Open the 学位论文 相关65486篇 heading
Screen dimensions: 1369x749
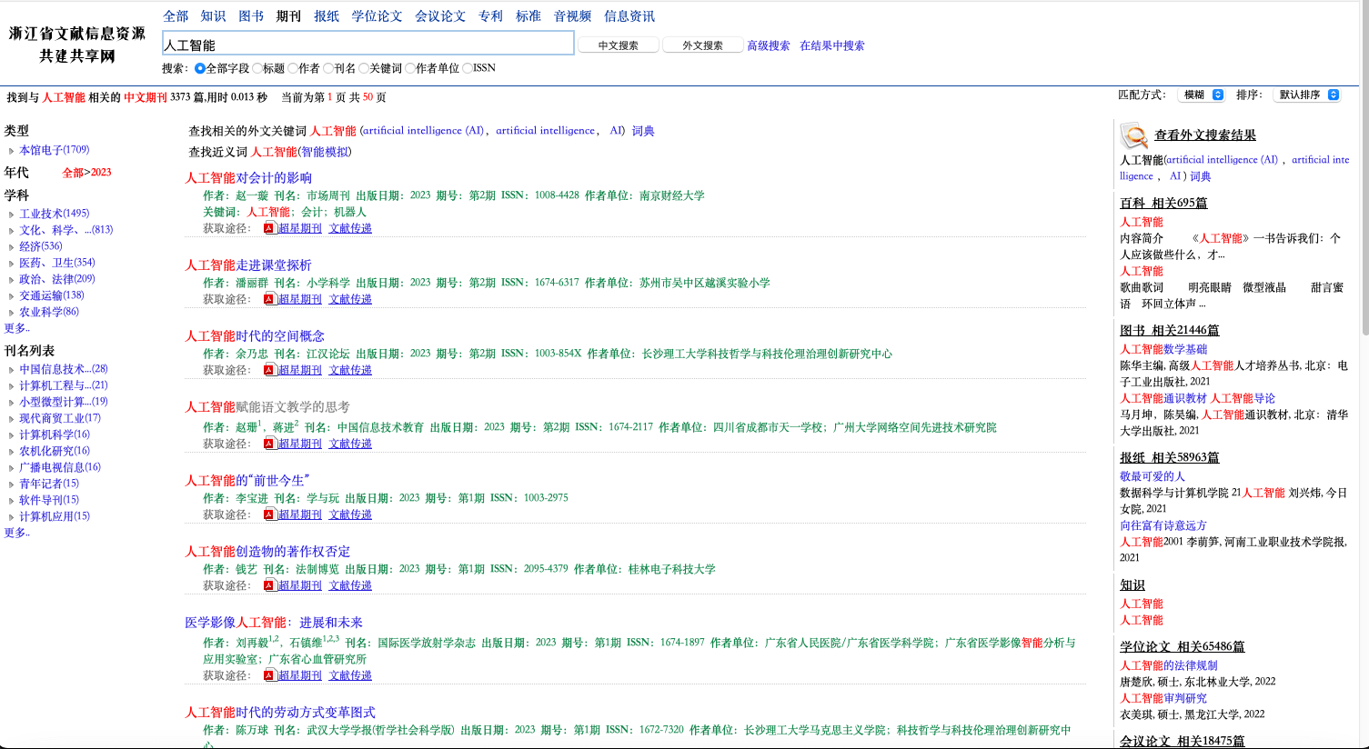click(x=1183, y=647)
